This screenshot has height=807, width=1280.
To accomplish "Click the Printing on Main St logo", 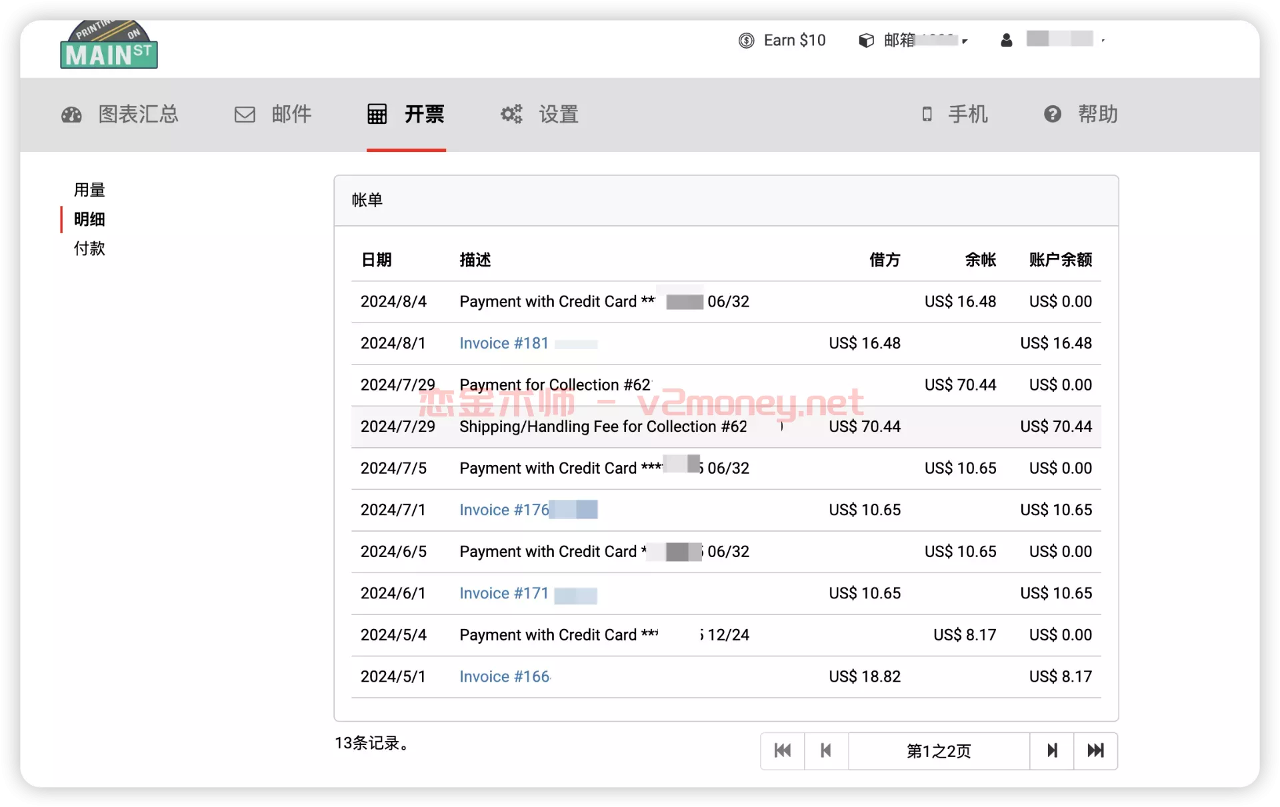I will 109,44.
